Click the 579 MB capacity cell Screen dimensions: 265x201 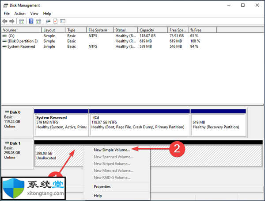coord(145,46)
